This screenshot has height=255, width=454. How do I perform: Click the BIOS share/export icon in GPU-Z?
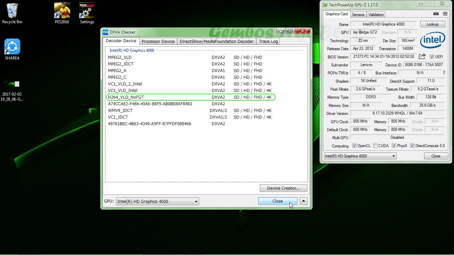point(422,56)
